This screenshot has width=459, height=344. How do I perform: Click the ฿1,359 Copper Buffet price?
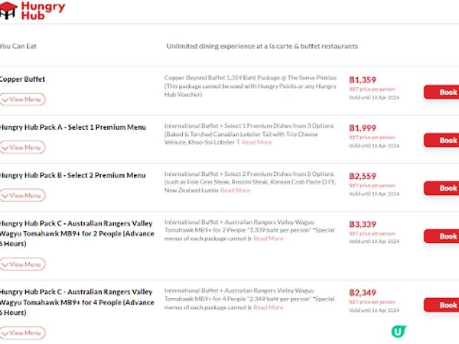point(363,80)
